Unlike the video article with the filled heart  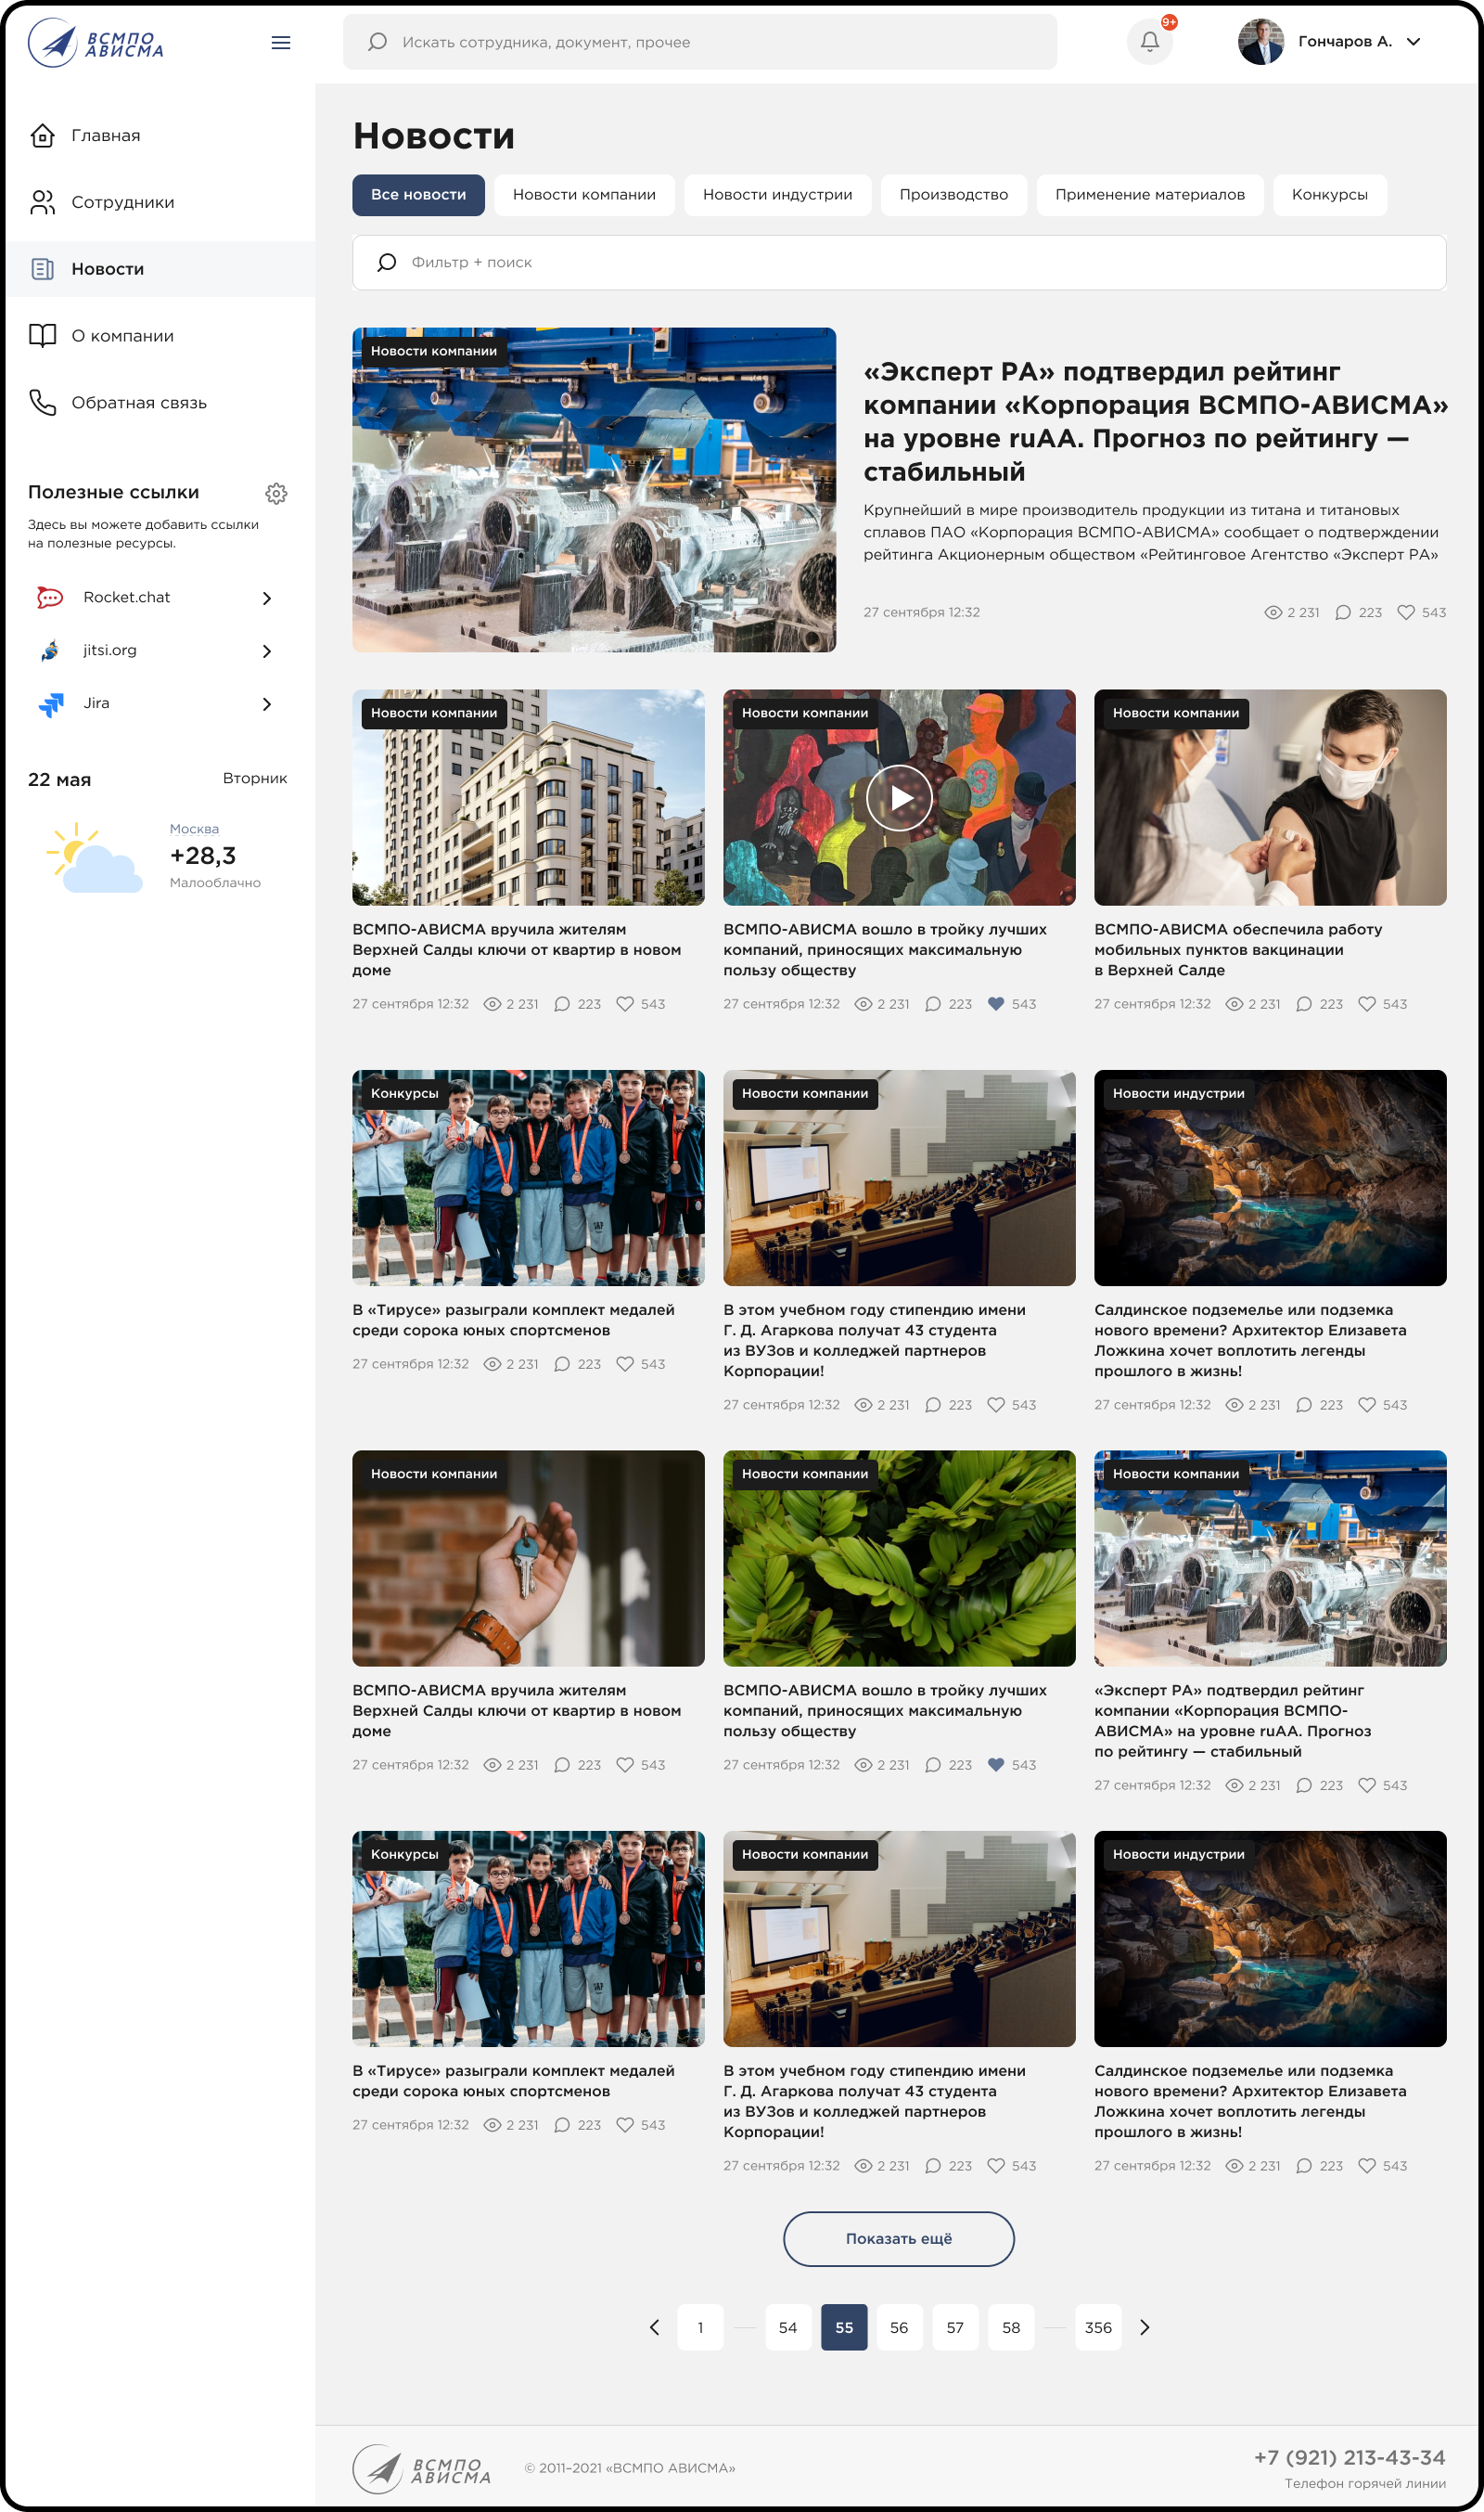click(996, 1004)
